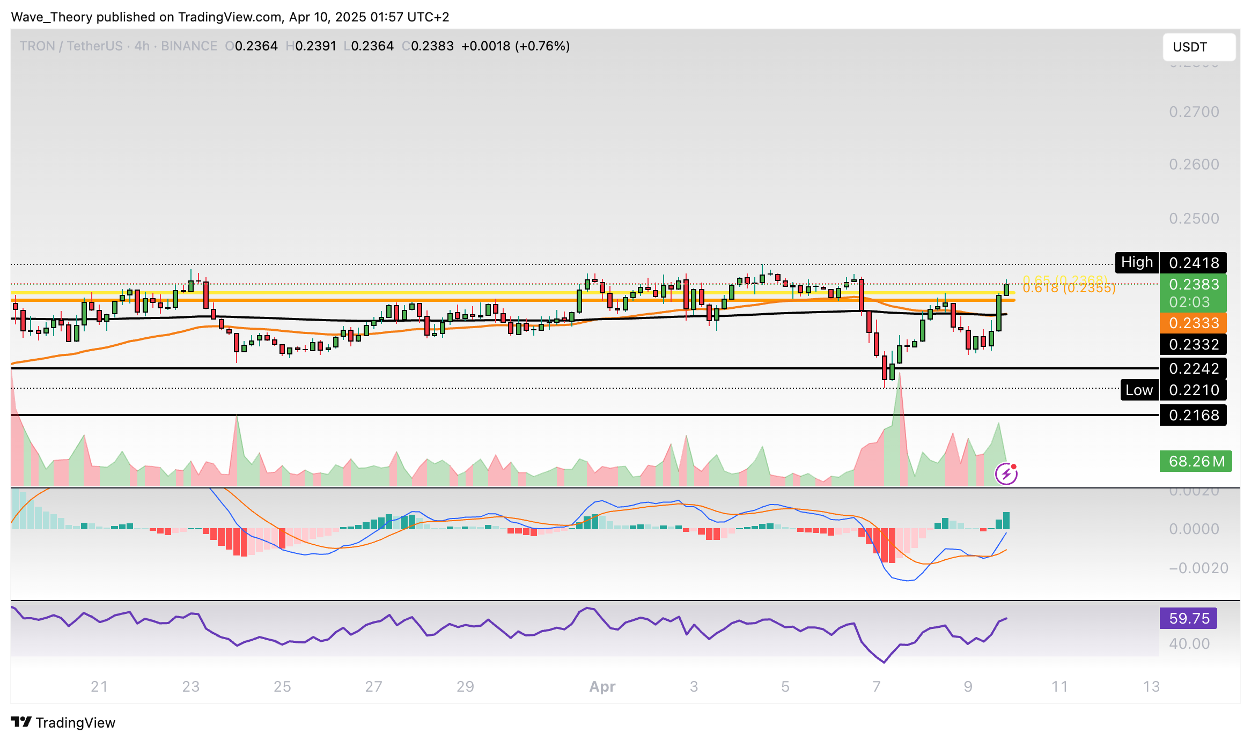Select the 0.2168 support line price label
This screenshot has width=1251, height=741.
pyautogui.click(x=1193, y=415)
